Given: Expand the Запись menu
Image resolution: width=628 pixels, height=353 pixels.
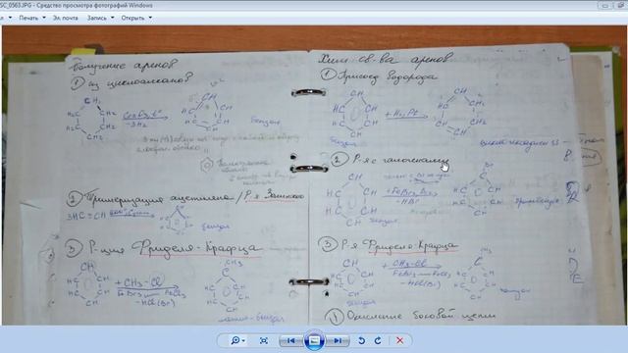Looking at the screenshot, I should [x=100, y=18].
